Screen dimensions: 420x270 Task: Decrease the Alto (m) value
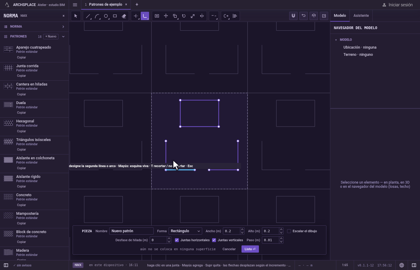281,233
